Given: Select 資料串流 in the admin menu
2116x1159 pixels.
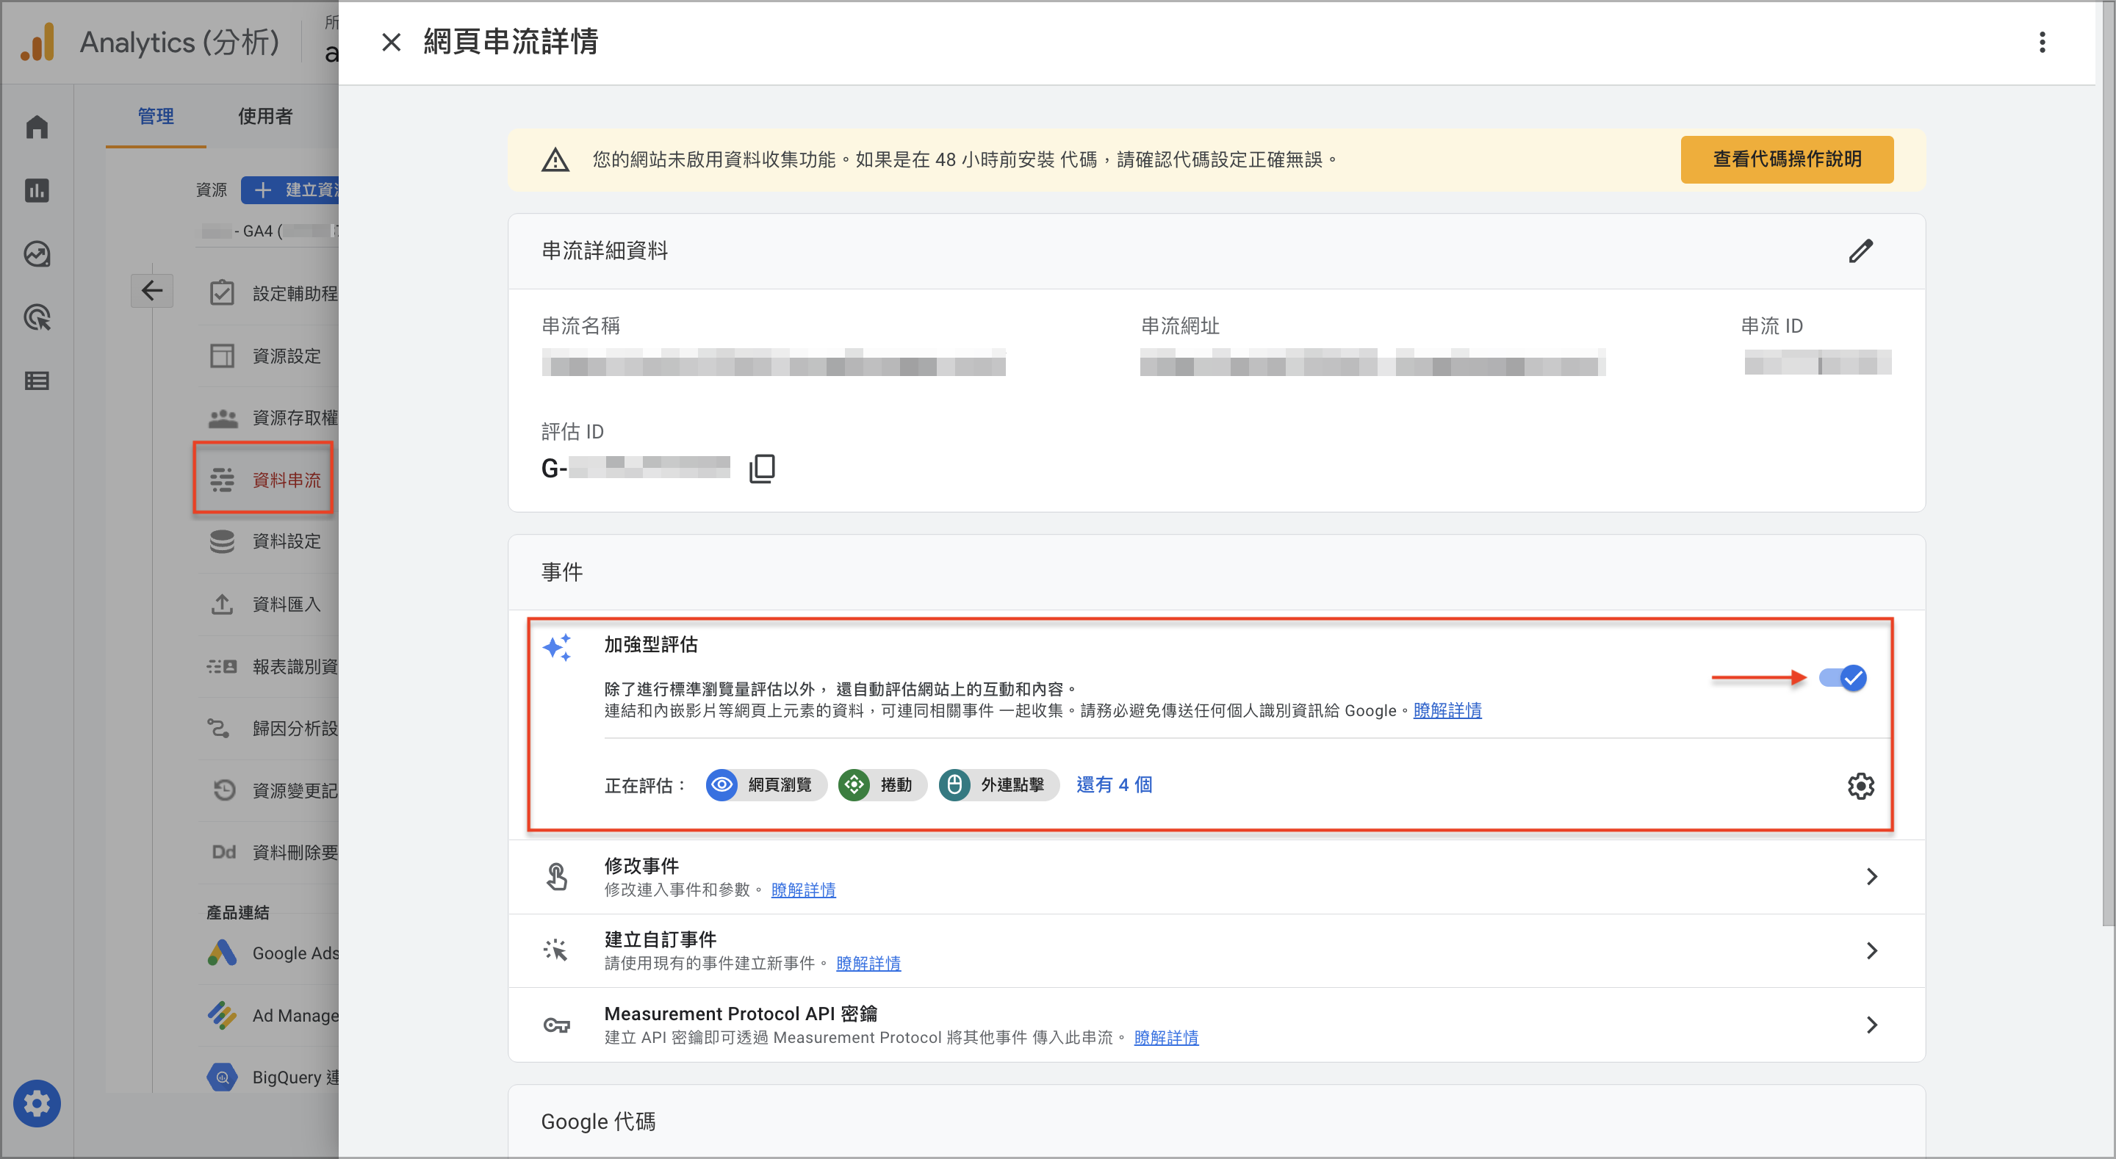Looking at the screenshot, I should point(263,479).
